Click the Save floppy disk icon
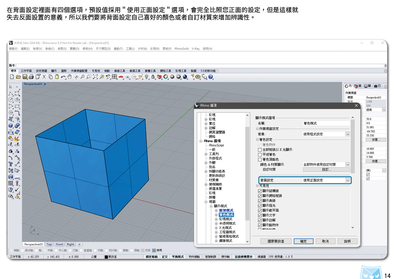The height and width of the screenshot is (279, 394). (x=25, y=77)
